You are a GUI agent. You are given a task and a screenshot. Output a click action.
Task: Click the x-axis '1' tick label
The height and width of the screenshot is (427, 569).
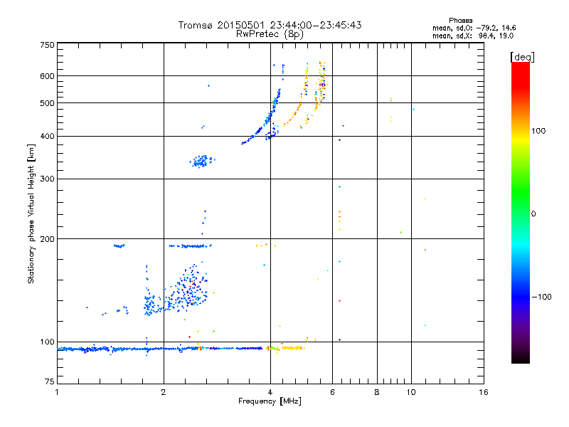[x=57, y=392]
